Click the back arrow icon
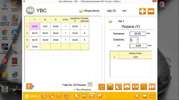This screenshot has height=100, width=179. [x=144, y=96]
